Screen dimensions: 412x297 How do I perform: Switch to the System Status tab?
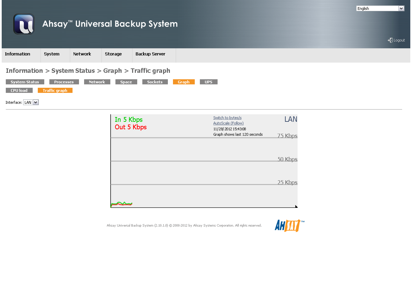(25, 82)
